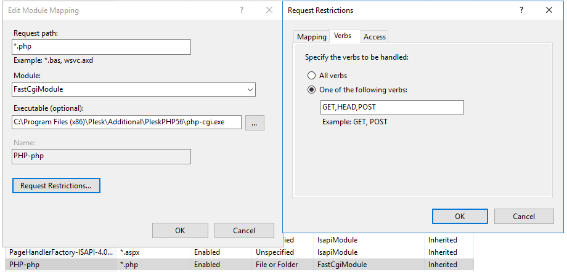Switch to the Mapping tab
This screenshot has height=272, width=567.
pos(311,37)
